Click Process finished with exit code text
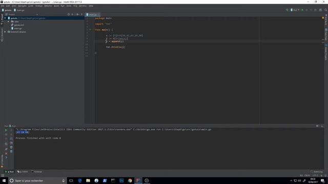This screenshot has height=184, width=328. coord(38,138)
